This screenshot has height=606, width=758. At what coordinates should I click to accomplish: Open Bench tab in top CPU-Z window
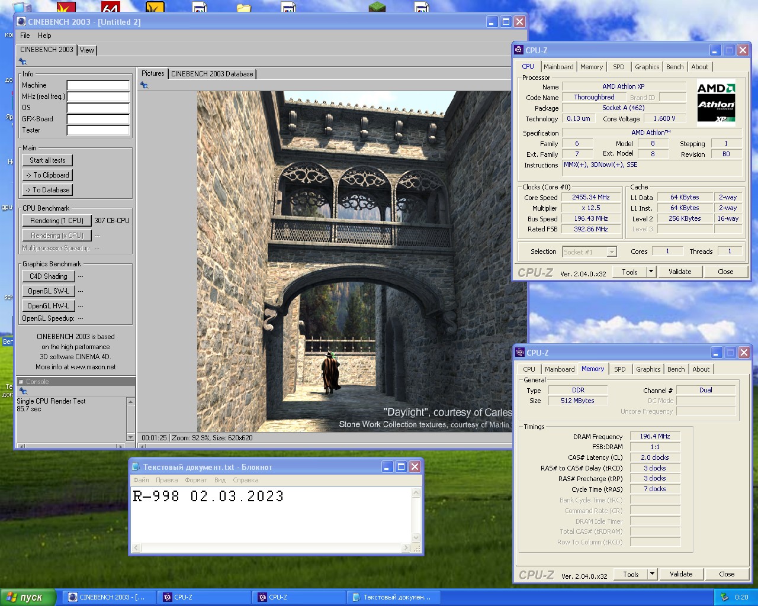[x=675, y=67]
